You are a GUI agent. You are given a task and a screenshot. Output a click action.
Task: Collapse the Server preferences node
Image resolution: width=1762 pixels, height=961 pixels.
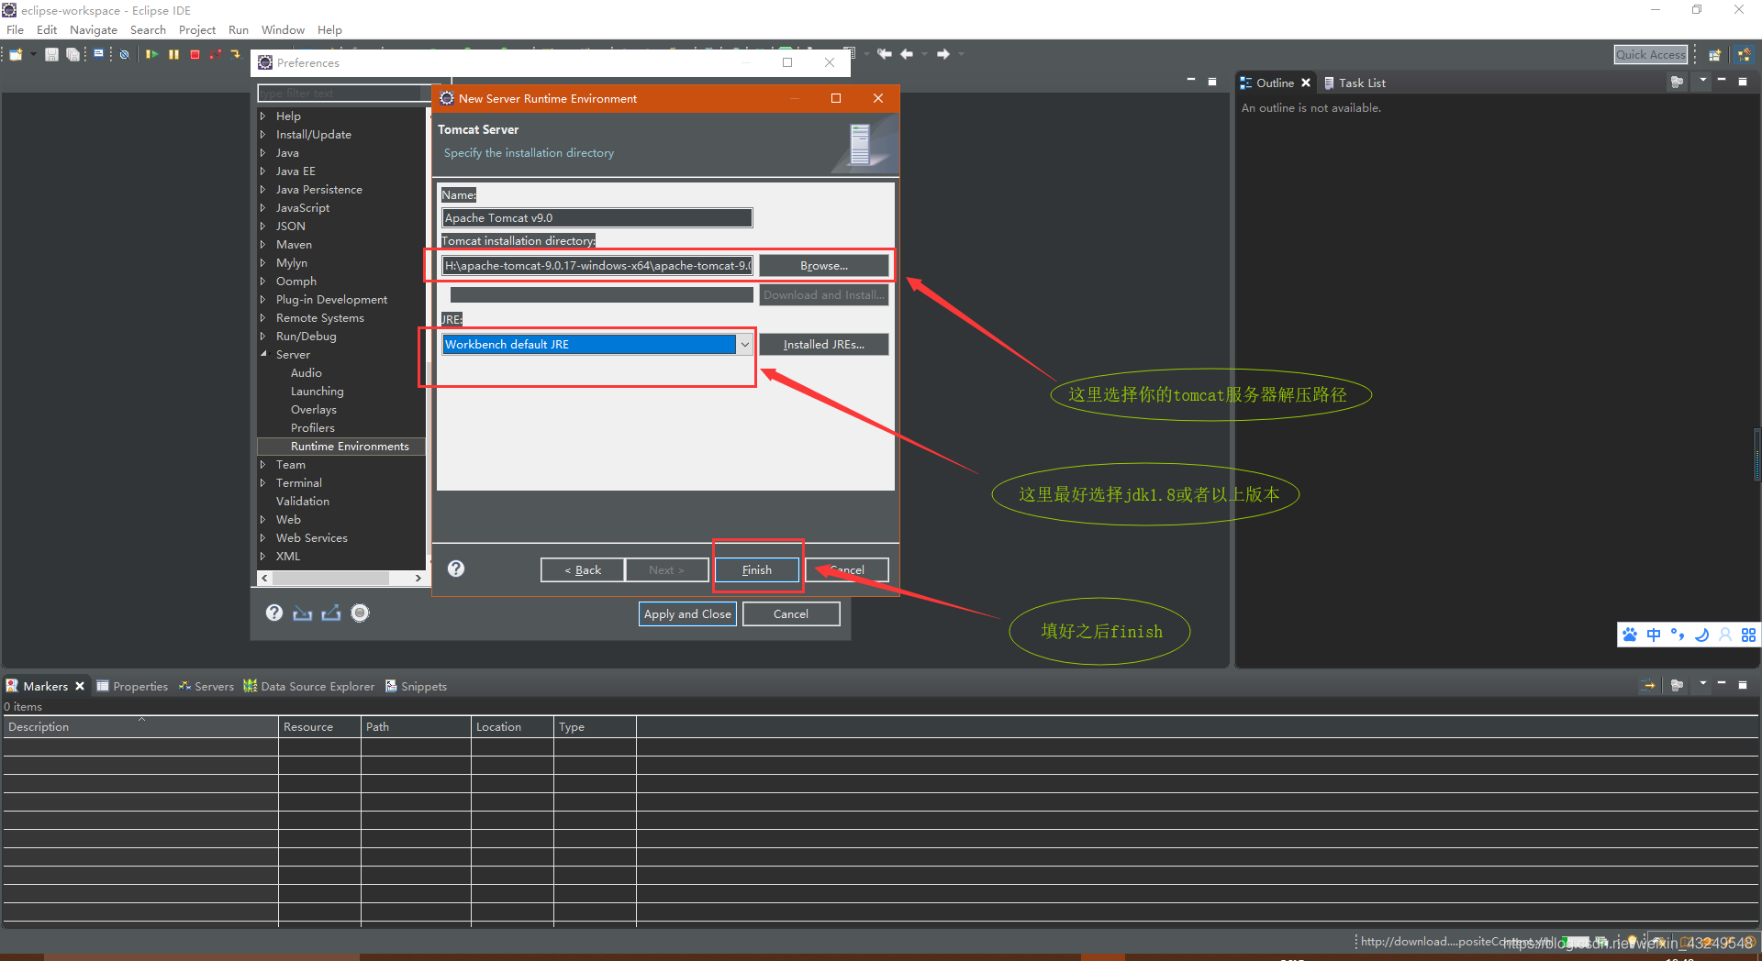pyautogui.click(x=262, y=355)
